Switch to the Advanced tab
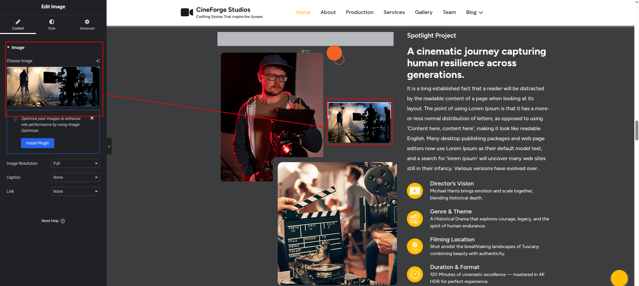Viewport: 639px width, 286px height. [87, 25]
